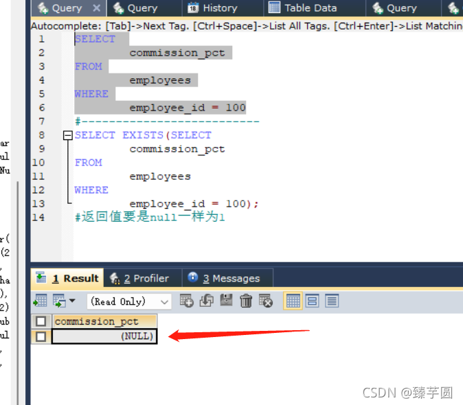Click the dashed comment on line 7

tap(167, 121)
